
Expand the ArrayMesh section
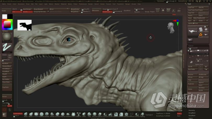192,113
